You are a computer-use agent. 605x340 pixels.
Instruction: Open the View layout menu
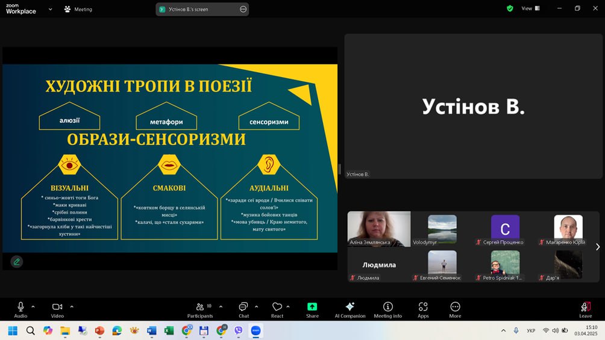pyautogui.click(x=530, y=8)
